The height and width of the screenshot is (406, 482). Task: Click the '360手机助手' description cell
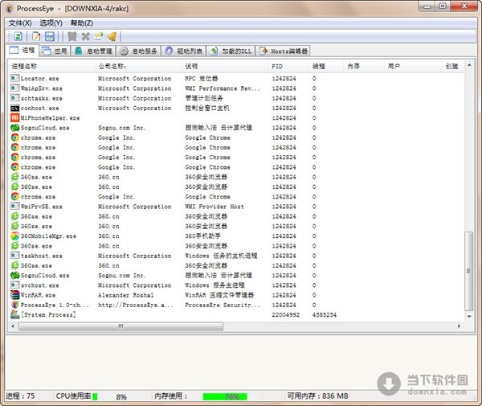click(203, 236)
